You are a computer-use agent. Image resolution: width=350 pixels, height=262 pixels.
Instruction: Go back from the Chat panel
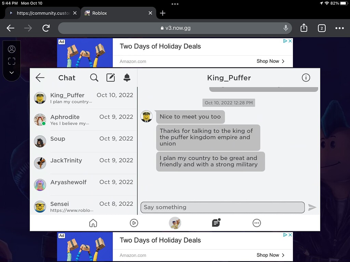coord(40,77)
